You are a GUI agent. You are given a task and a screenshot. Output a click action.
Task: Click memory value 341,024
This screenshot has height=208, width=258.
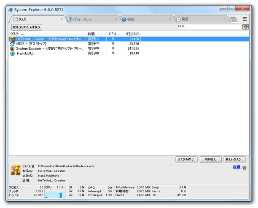133,48
